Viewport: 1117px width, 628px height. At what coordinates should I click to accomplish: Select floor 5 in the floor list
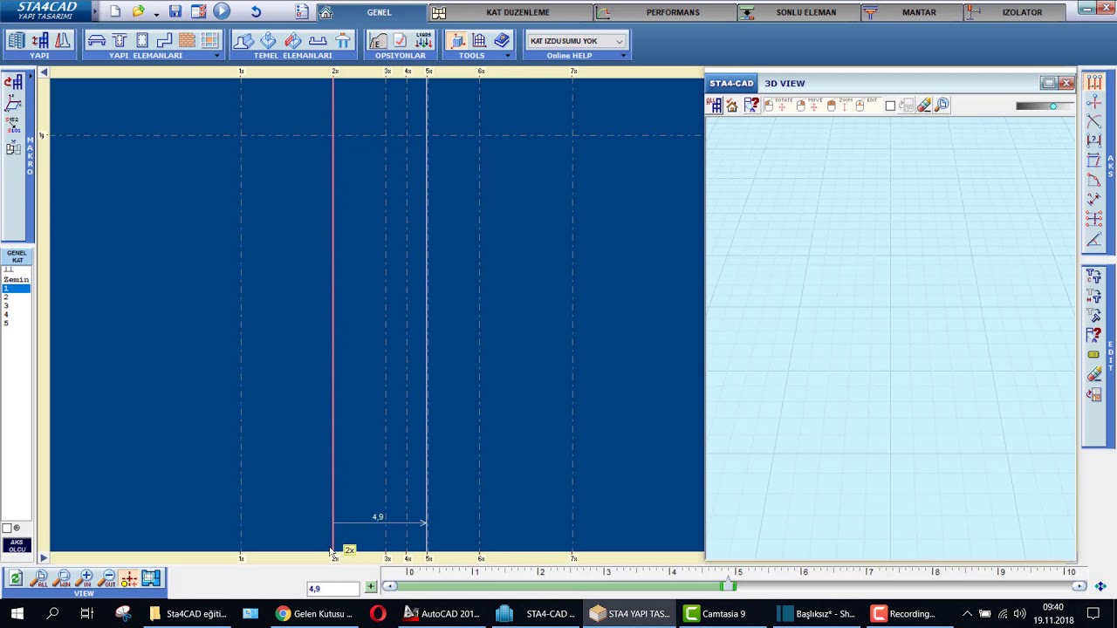point(16,324)
